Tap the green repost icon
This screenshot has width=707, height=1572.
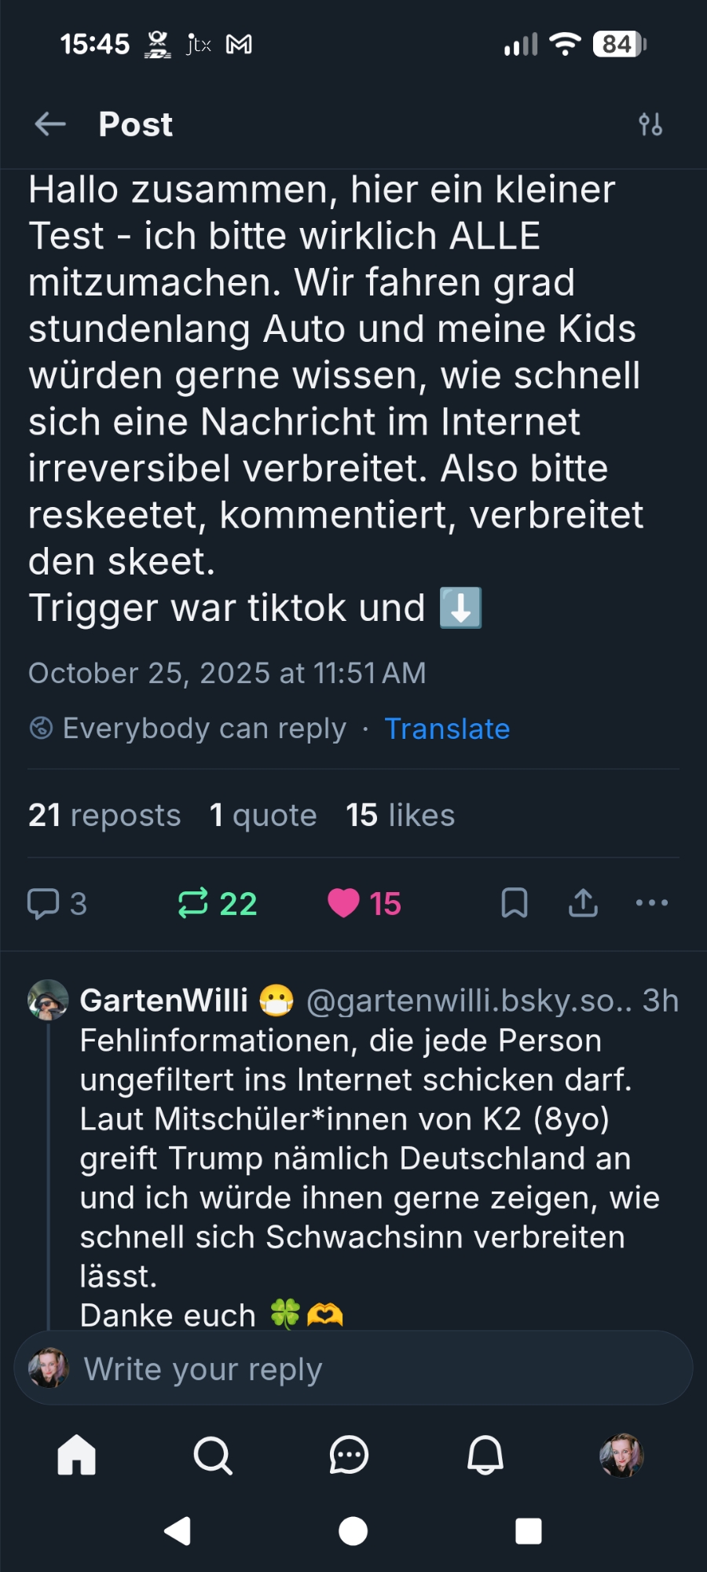[193, 903]
